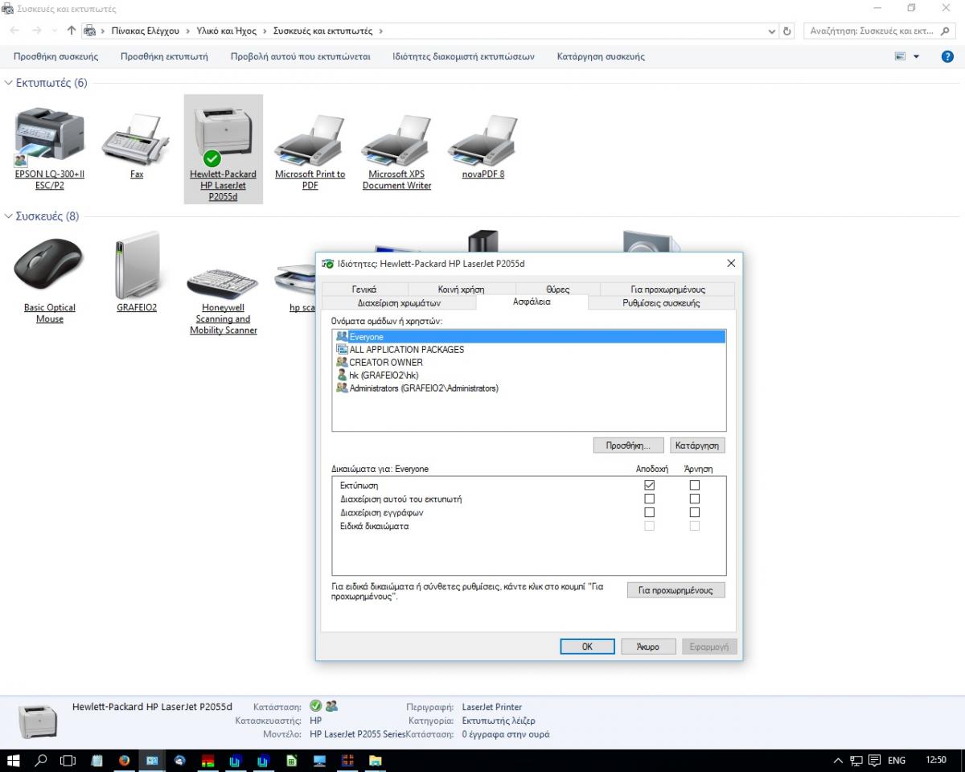The image size is (965, 772).
Task: Switch to the Ρυθμίσεις συσκευής tab
Action: pyautogui.click(x=661, y=302)
